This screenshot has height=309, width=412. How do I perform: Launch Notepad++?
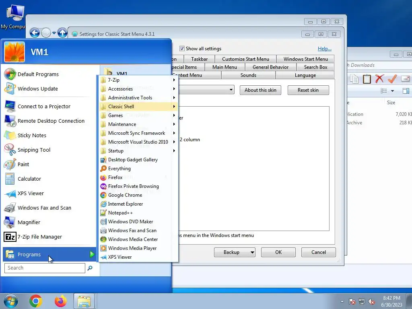pos(138,213)
